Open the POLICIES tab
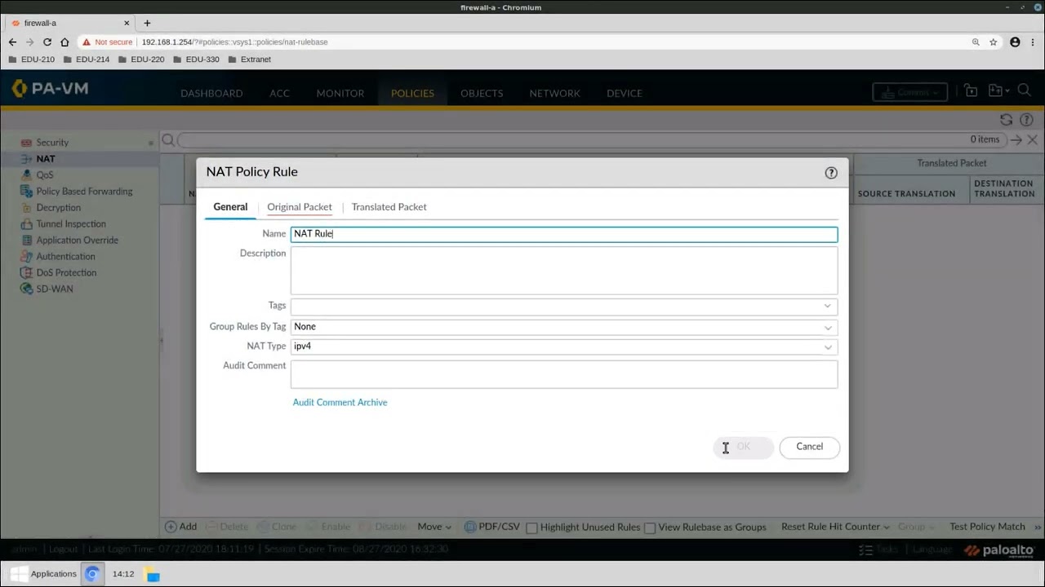1045x587 pixels. [x=412, y=93]
